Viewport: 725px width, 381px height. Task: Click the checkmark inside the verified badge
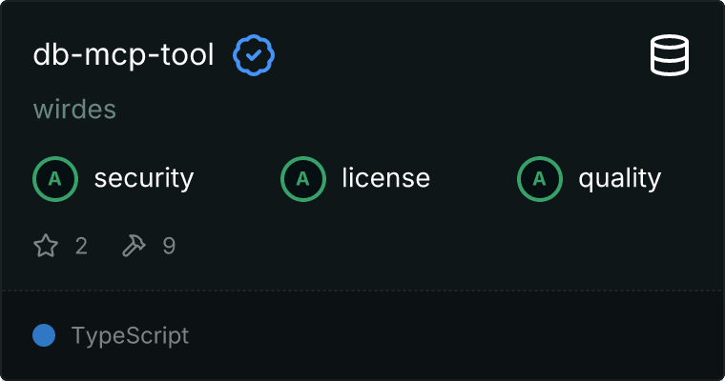click(255, 56)
